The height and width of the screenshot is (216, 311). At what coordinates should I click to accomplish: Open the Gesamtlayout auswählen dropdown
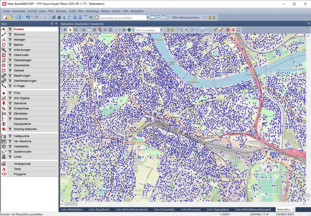pos(148,18)
